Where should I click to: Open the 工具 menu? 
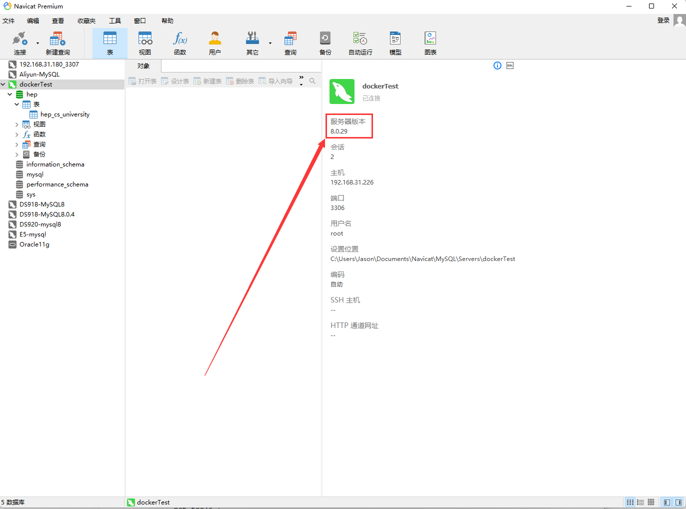tap(115, 21)
